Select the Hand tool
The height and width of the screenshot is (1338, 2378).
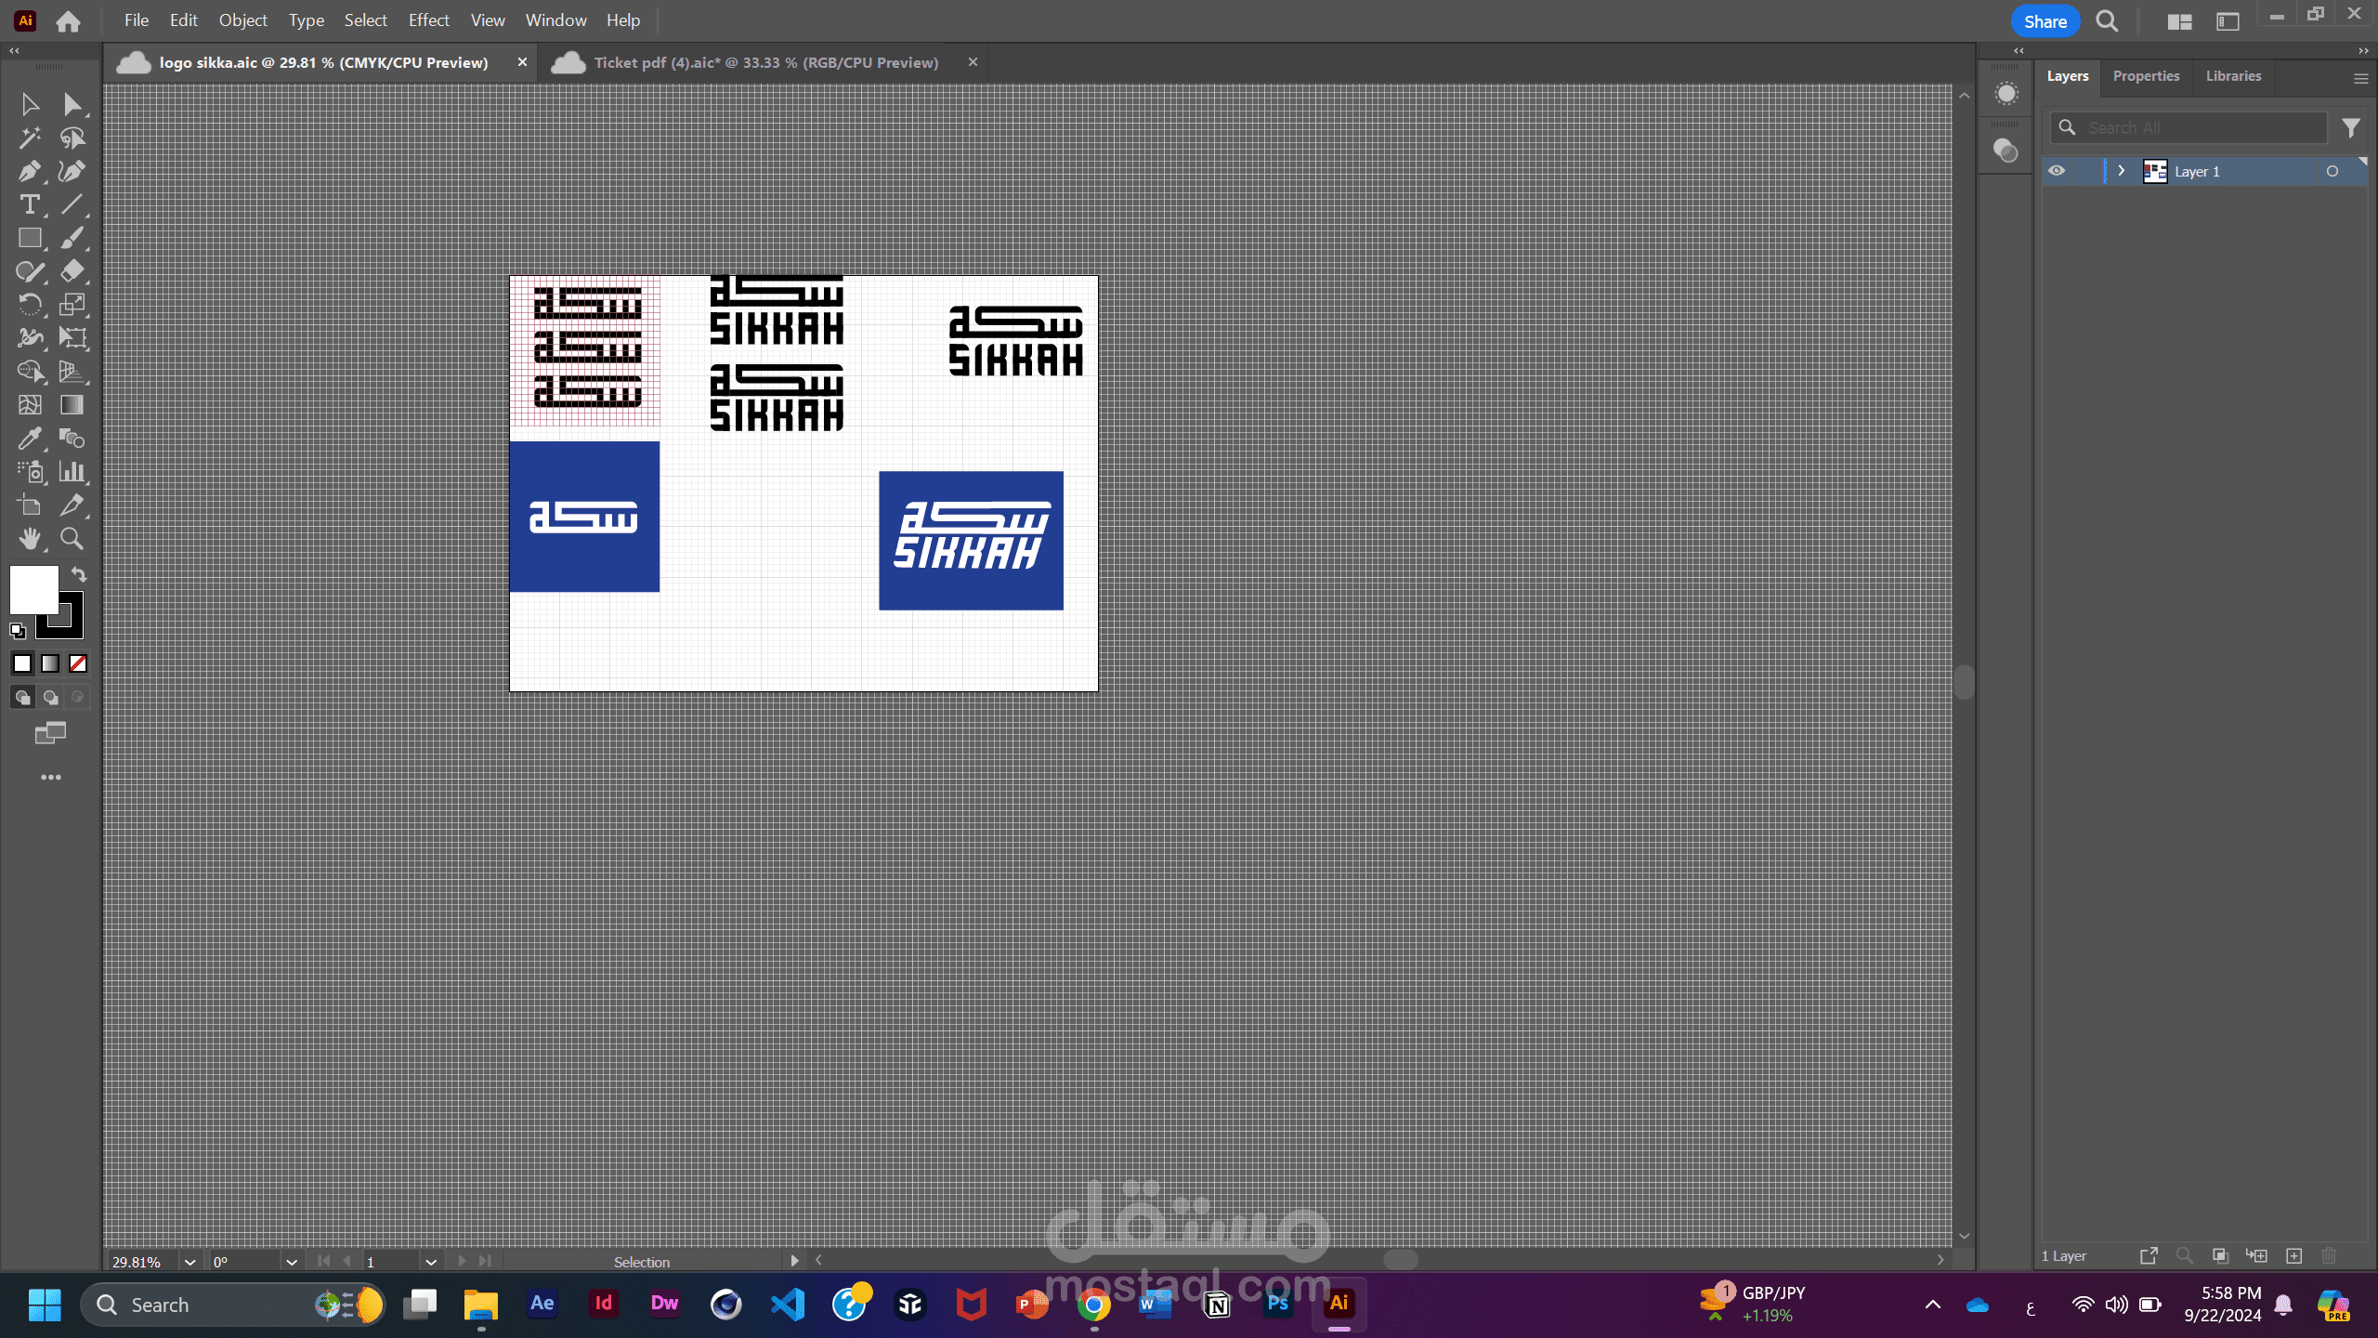click(x=29, y=539)
